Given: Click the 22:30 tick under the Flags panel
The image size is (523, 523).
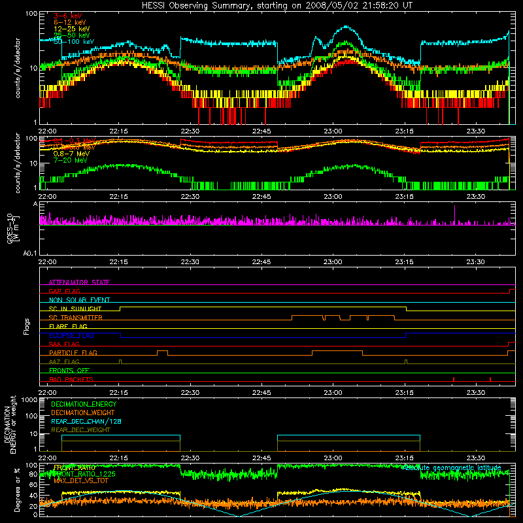Looking at the screenshot, I should (190, 393).
